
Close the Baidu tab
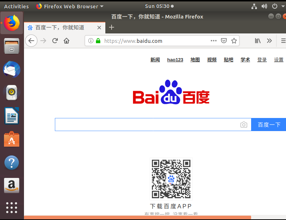coord(99,28)
